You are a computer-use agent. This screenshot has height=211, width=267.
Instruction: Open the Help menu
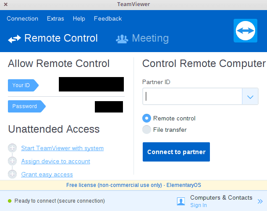(79, 18)
